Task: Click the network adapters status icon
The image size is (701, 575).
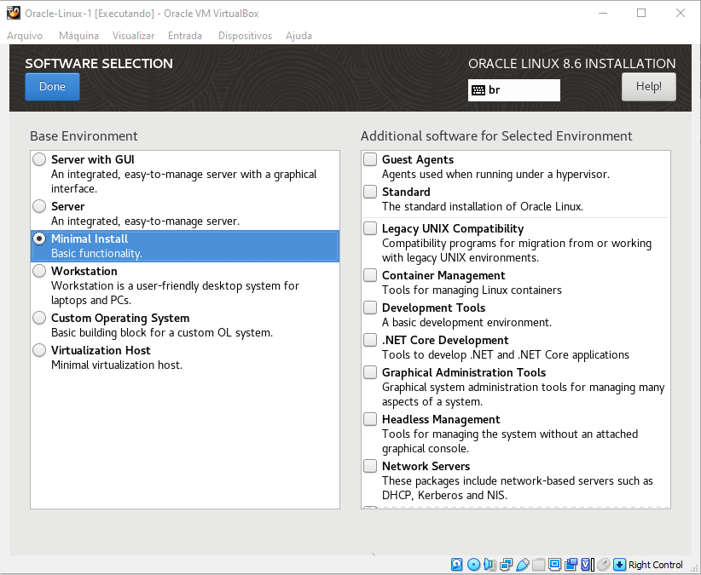Action: (x=506, y=565)
